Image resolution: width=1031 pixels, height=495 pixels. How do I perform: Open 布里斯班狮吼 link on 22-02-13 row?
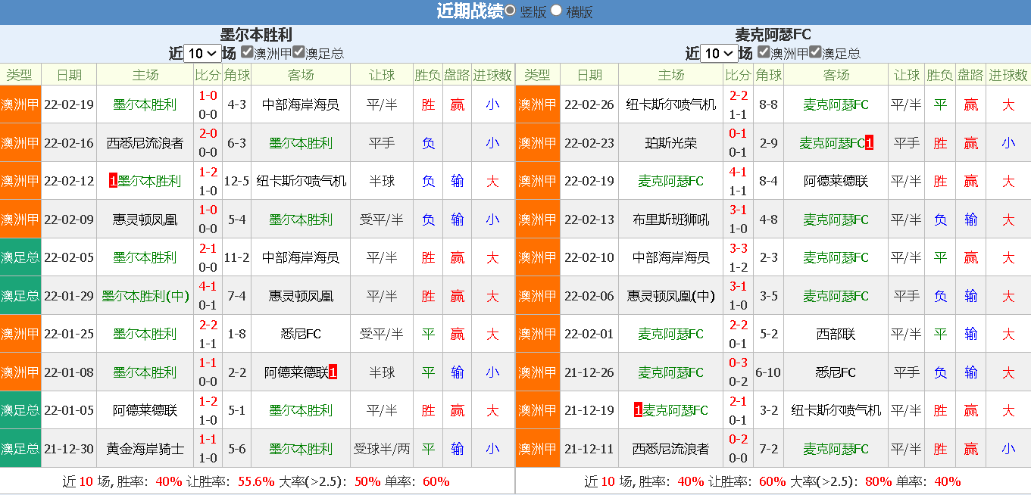(671, 219)
